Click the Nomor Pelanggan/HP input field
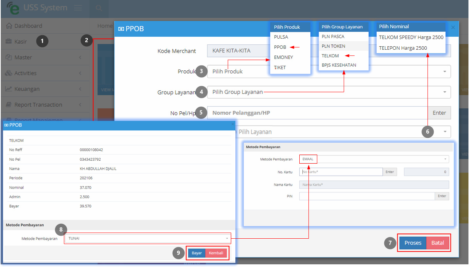The height and width of the screenshot is (267, 470). 317,113
